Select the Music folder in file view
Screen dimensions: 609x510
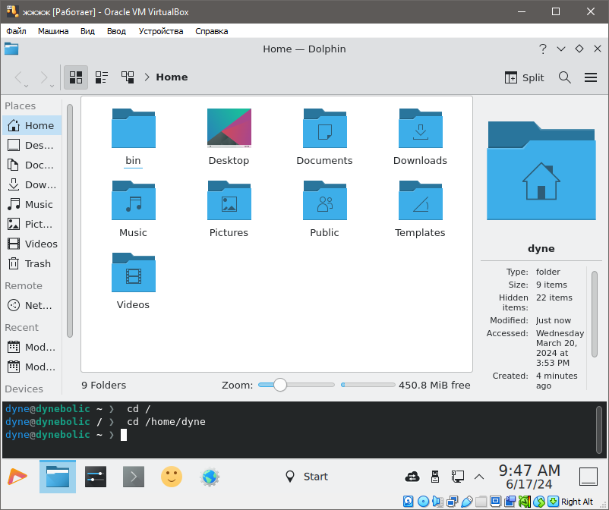pos(133,209)
